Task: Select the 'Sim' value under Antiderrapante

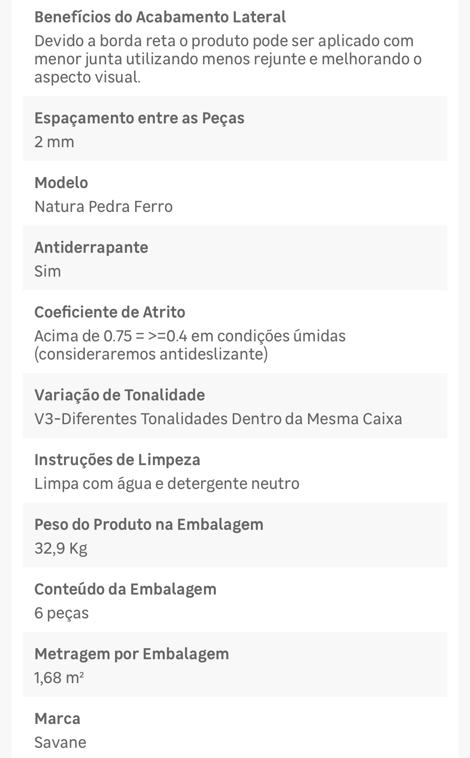Action: [x=48, y=271]
